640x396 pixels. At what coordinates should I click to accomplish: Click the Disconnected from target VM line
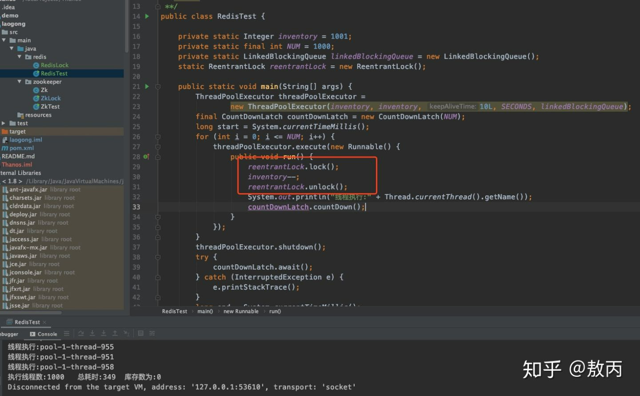[182, 387]
